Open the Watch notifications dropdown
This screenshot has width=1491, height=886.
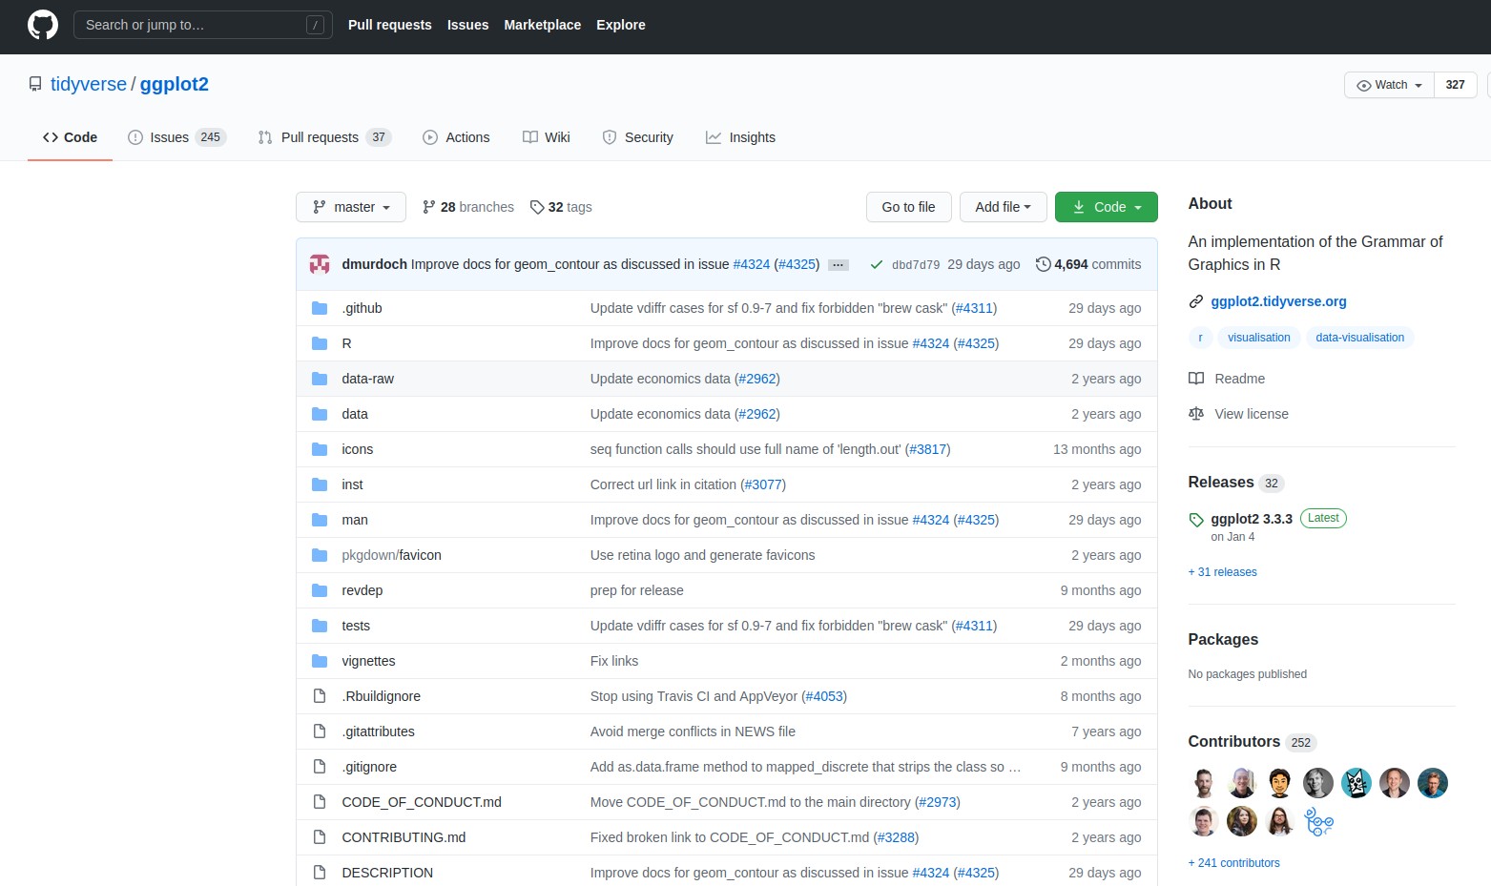pos(1389,85)
